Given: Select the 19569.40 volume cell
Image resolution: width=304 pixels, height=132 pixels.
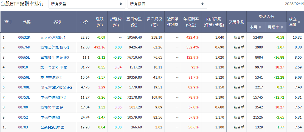Looking at the screenshot, I should [134, 38].
